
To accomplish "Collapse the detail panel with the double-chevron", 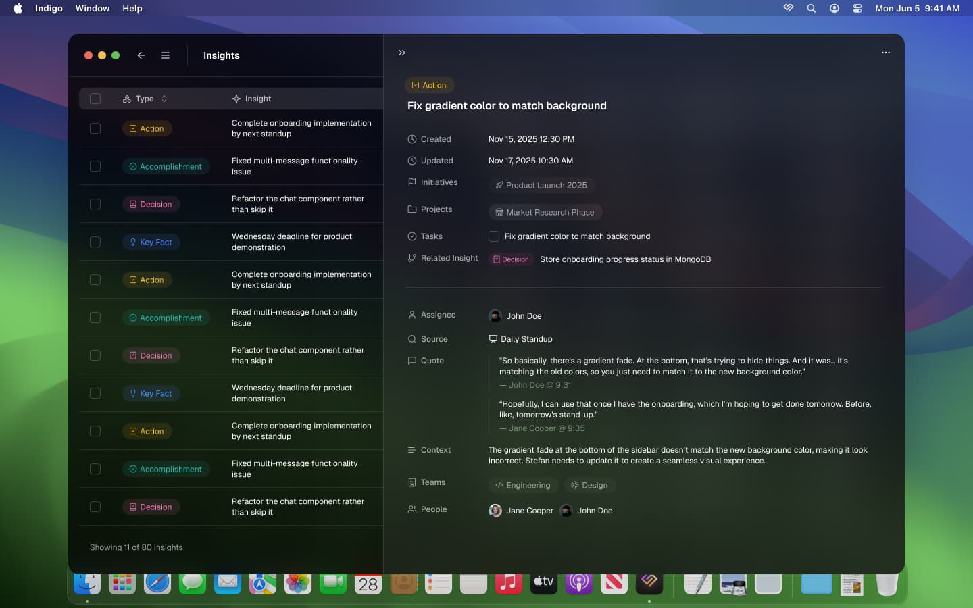I will pos(402,52).
